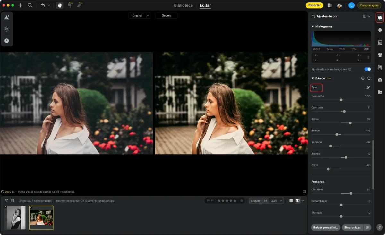Open the Original view dropdown
This screenshot has width=385, height=235.
pos(140,15)
